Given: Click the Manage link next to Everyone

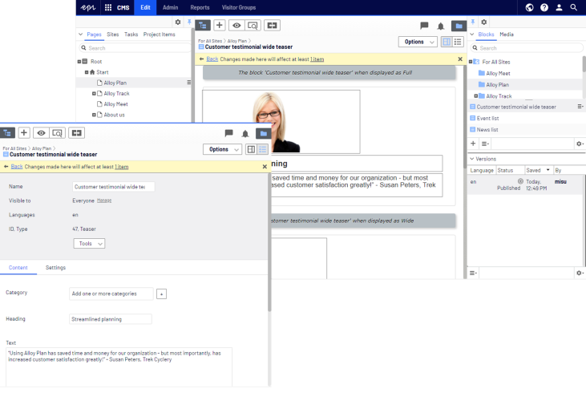Looking at the screenshot, I should click(104, 200).
